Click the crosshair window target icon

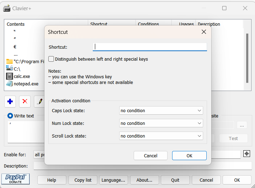point(247,154)
